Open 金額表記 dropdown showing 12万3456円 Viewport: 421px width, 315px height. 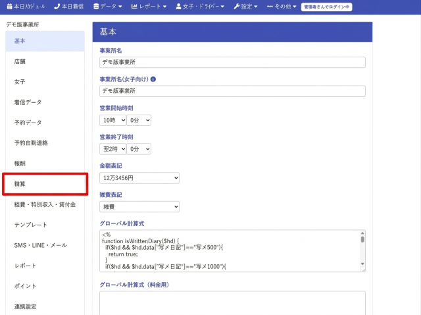tap(139, 178)
